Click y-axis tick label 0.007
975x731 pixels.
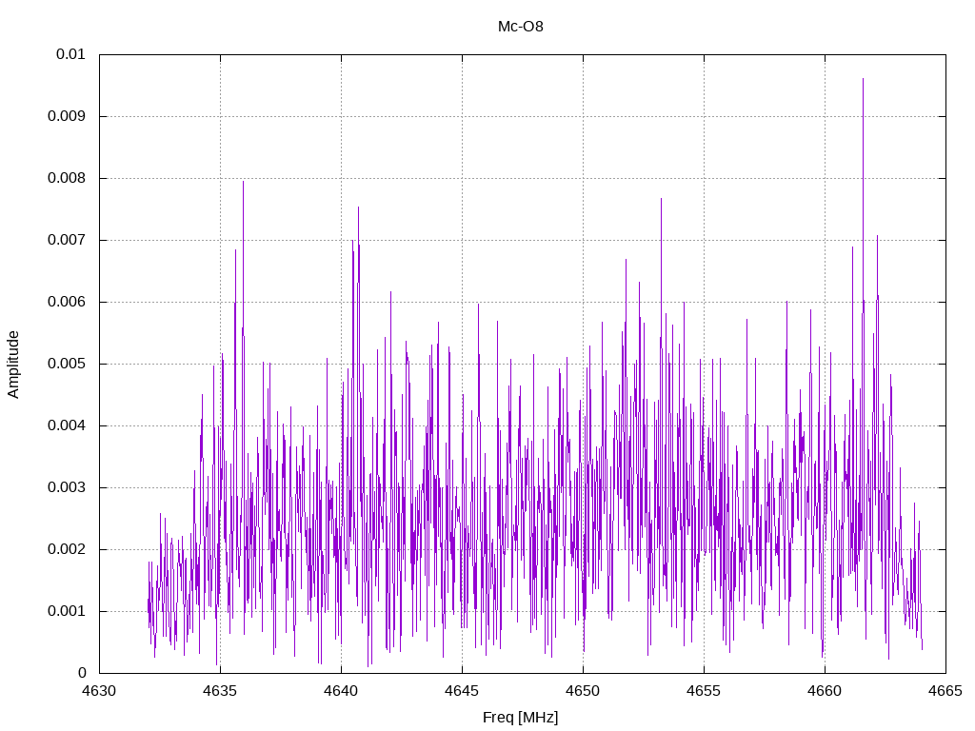pos(67,240)
